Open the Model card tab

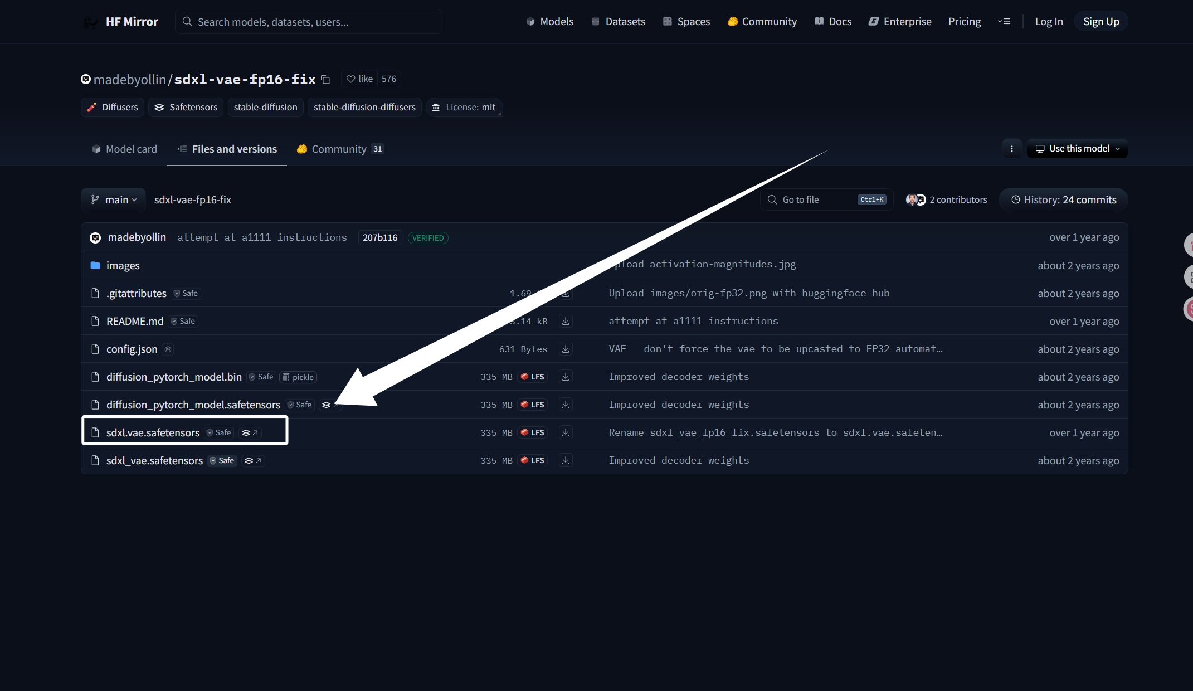pyautogui.click(x=125, y=149)
